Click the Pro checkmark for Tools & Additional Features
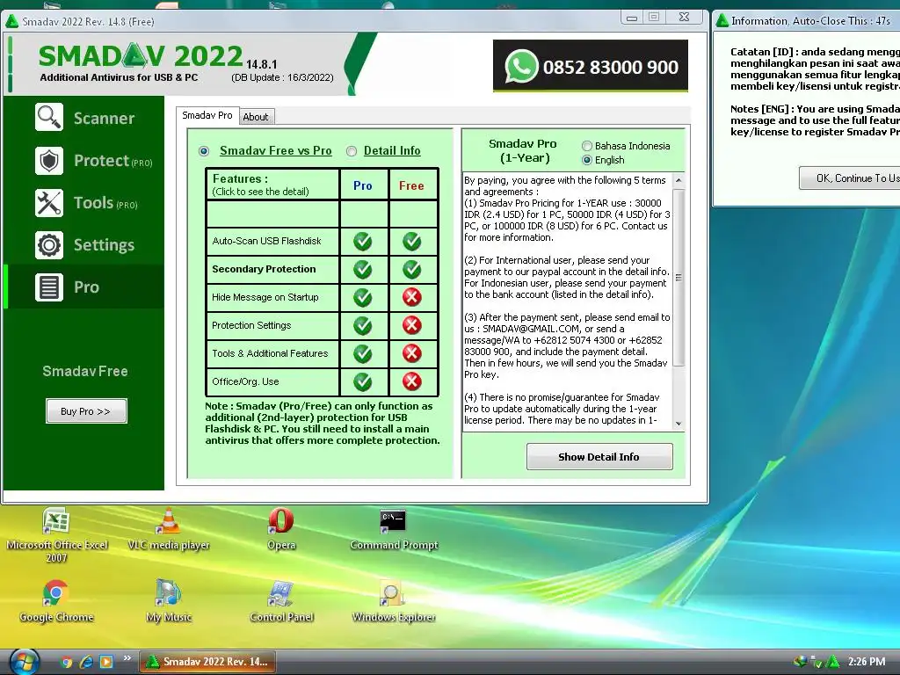This screenshot has height=675, width=900. point(363,353)
